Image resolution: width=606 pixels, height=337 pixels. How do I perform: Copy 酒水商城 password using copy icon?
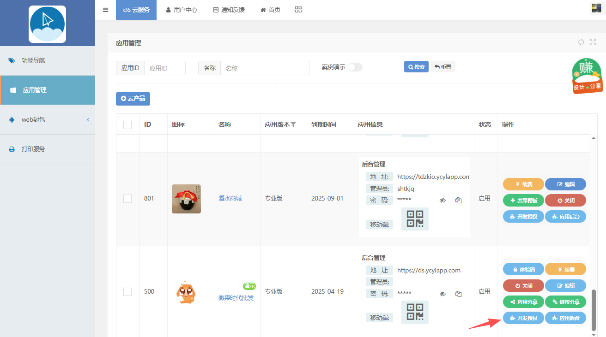pos(458,201)
